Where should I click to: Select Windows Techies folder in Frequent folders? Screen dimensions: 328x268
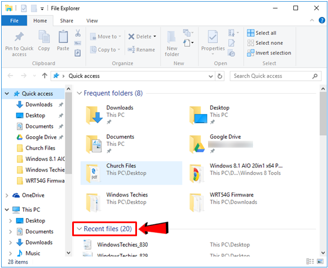click(131, 202)
